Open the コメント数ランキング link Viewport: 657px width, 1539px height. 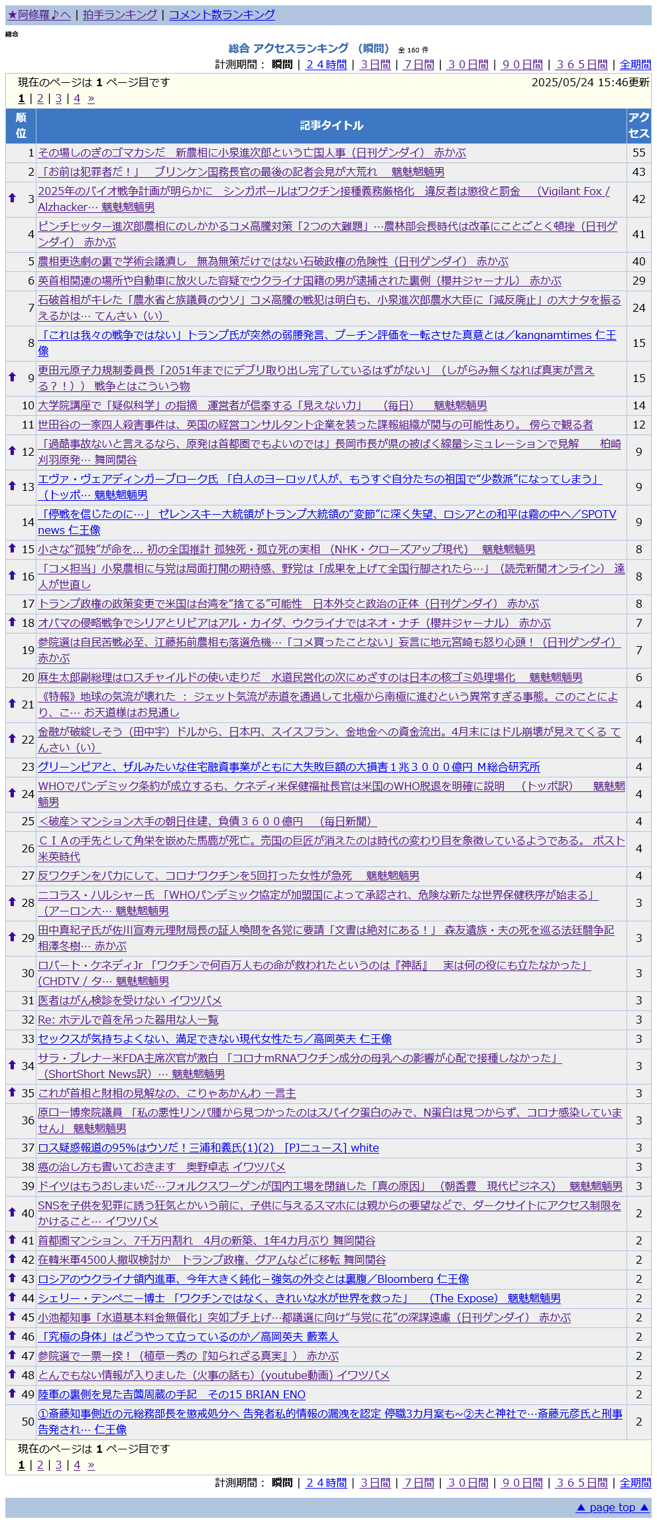(x=222, y=15)
